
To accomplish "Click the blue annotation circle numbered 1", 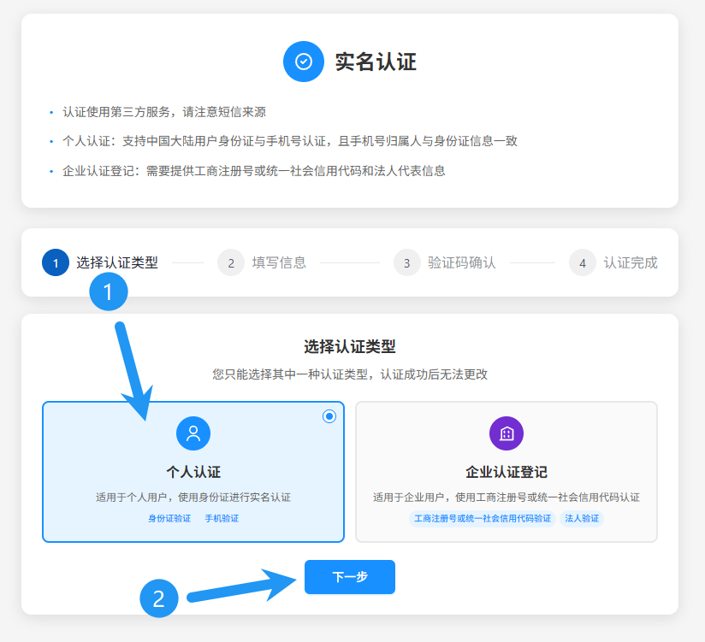I will [x=109, y=292].
